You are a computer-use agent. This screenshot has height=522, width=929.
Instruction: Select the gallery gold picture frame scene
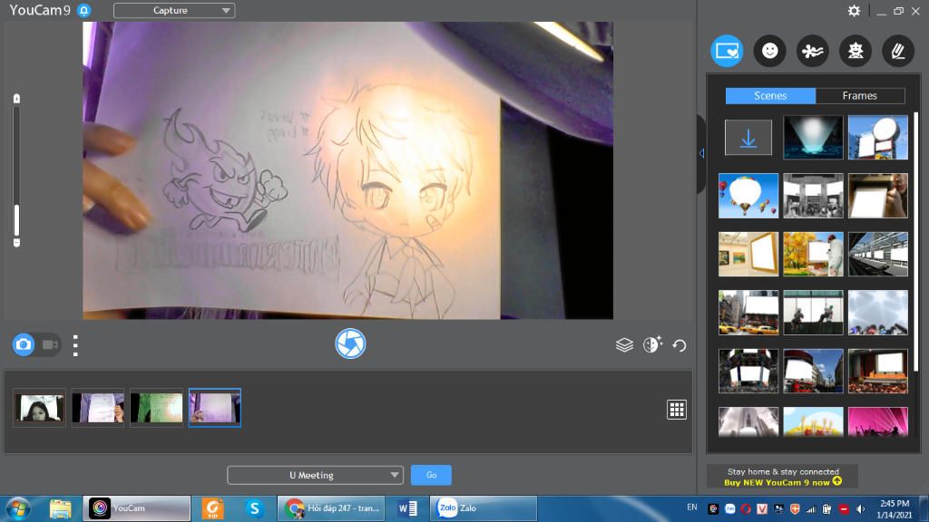coord(748,255)
